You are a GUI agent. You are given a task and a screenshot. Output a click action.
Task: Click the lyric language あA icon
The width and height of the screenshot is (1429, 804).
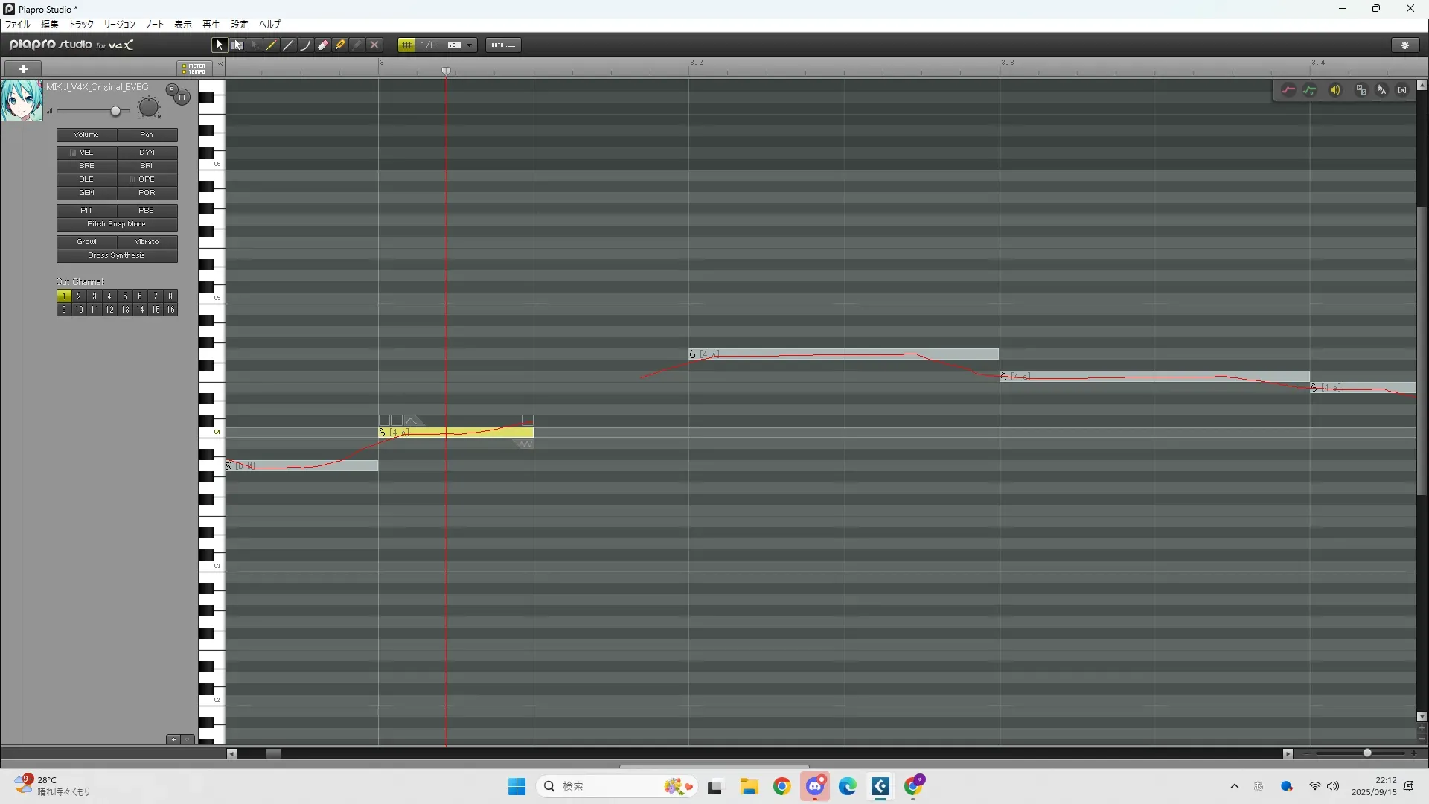[1381, 90]
